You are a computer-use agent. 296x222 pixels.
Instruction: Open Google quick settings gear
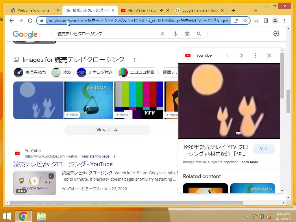pos(276,34)
